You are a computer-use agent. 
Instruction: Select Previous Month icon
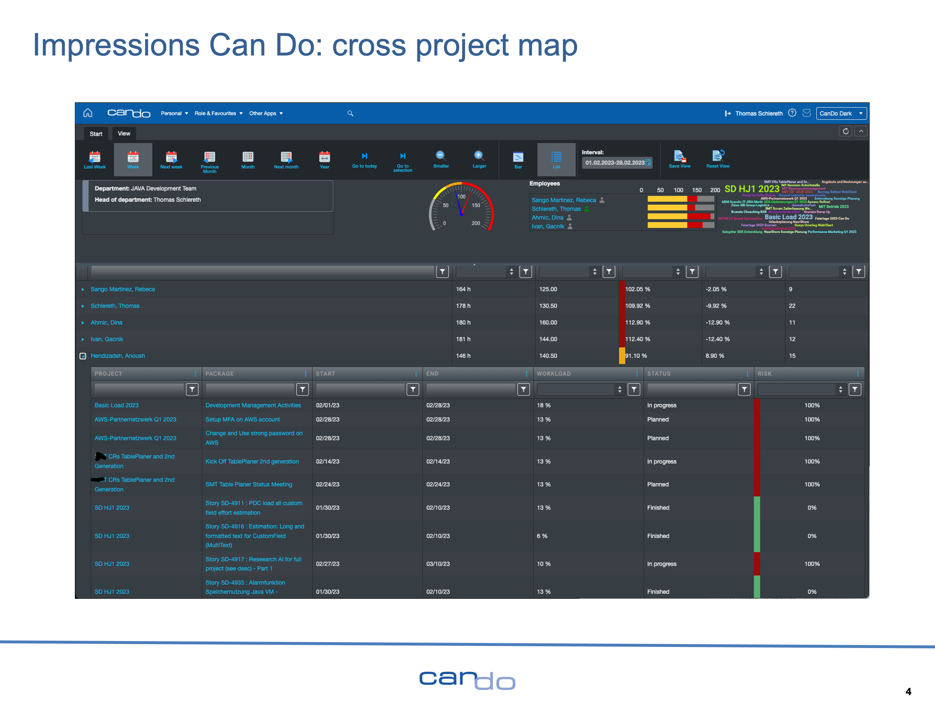click(x=210, y=157)
